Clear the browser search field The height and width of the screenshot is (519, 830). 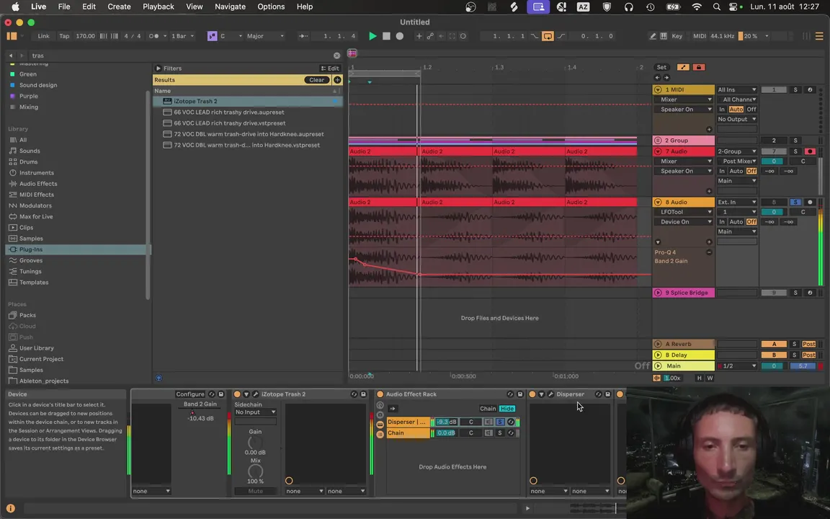336,56
